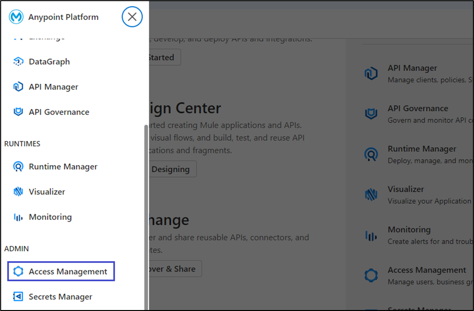The image size is (474, 311).
Task: Click the API Governance shield icon in sidebar
Action: (18, 112)
